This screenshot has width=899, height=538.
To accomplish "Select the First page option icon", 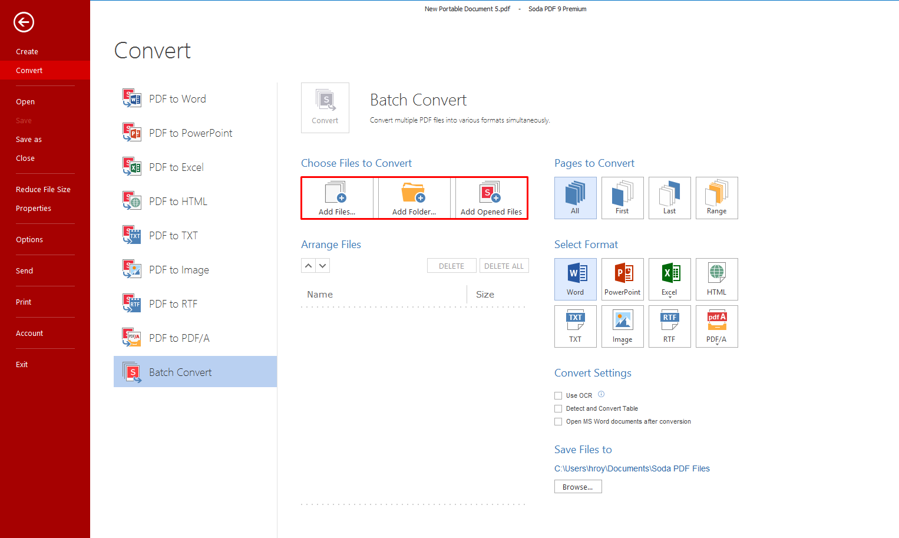I will coord(622,194).
